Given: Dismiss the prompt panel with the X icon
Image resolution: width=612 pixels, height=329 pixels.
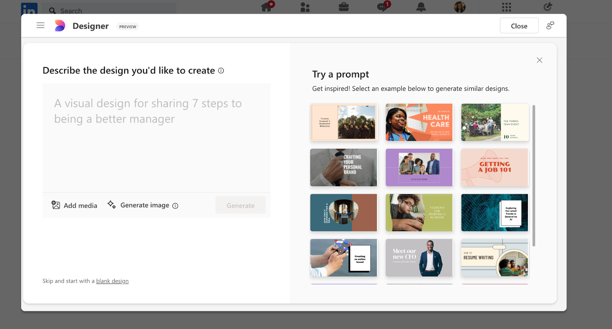Looking at the screenshot, I should 539,60.
